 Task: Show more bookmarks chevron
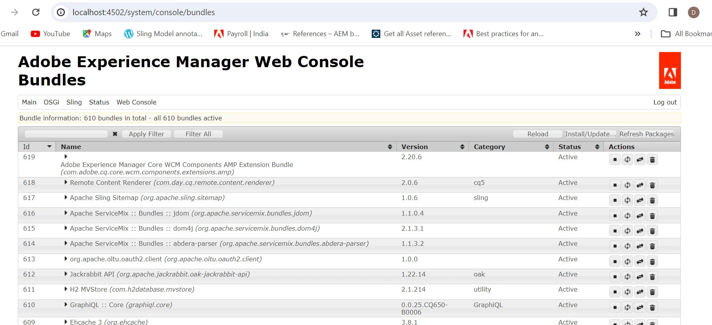click(637, 34)
